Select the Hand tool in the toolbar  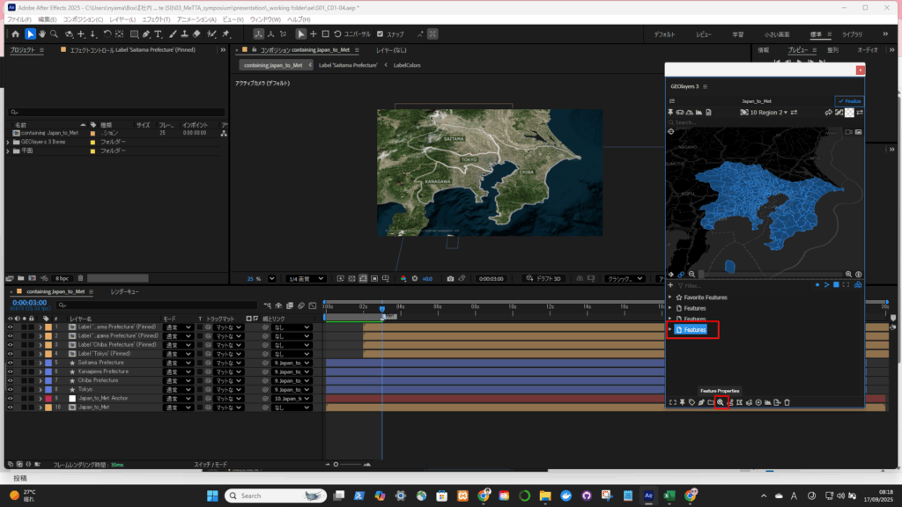tap(42, 33)
